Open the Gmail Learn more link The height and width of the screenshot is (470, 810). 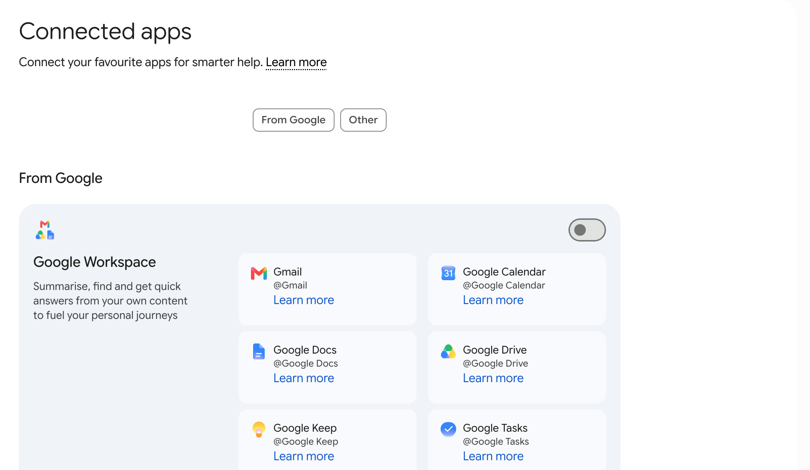(x=304, y=300)
